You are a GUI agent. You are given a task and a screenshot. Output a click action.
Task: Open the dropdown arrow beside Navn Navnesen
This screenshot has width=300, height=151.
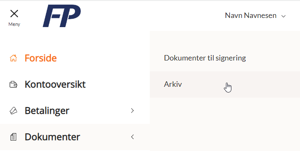click(x=283, y=16)
